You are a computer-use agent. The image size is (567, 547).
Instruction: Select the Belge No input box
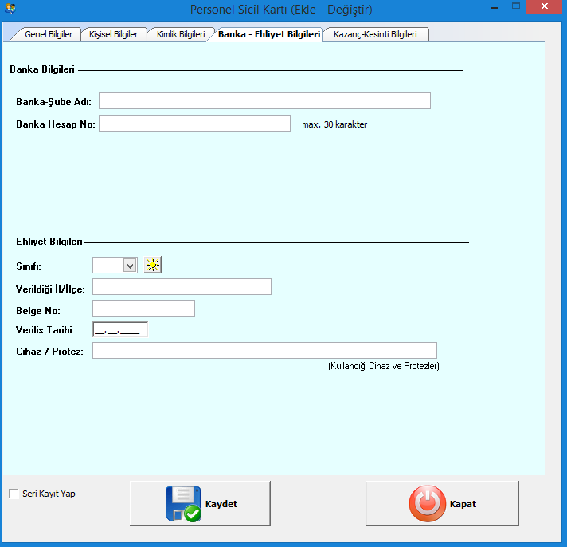(143, 309)
